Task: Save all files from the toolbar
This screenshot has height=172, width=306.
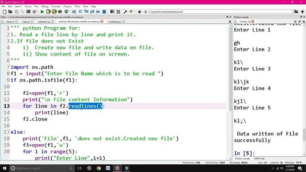Action: 22,11
